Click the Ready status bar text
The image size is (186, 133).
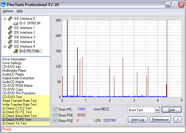tap(7, 129)
